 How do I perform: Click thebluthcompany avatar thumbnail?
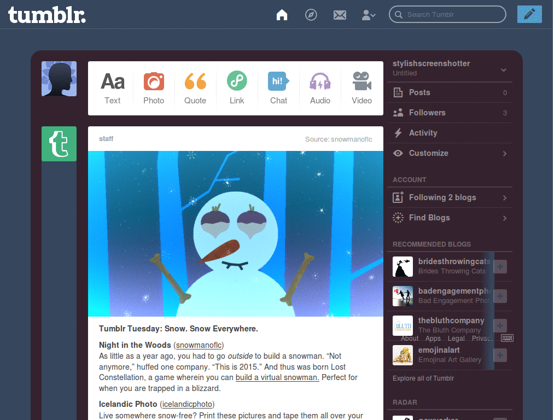(x=402, y=325)
